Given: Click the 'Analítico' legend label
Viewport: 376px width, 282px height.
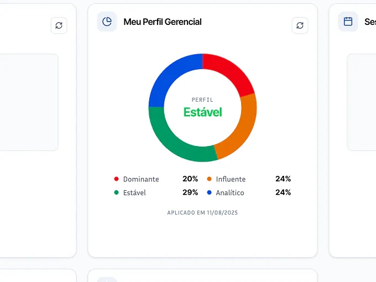Looking at the screenshot, I should pyautogui.click(x=230, y=192).
